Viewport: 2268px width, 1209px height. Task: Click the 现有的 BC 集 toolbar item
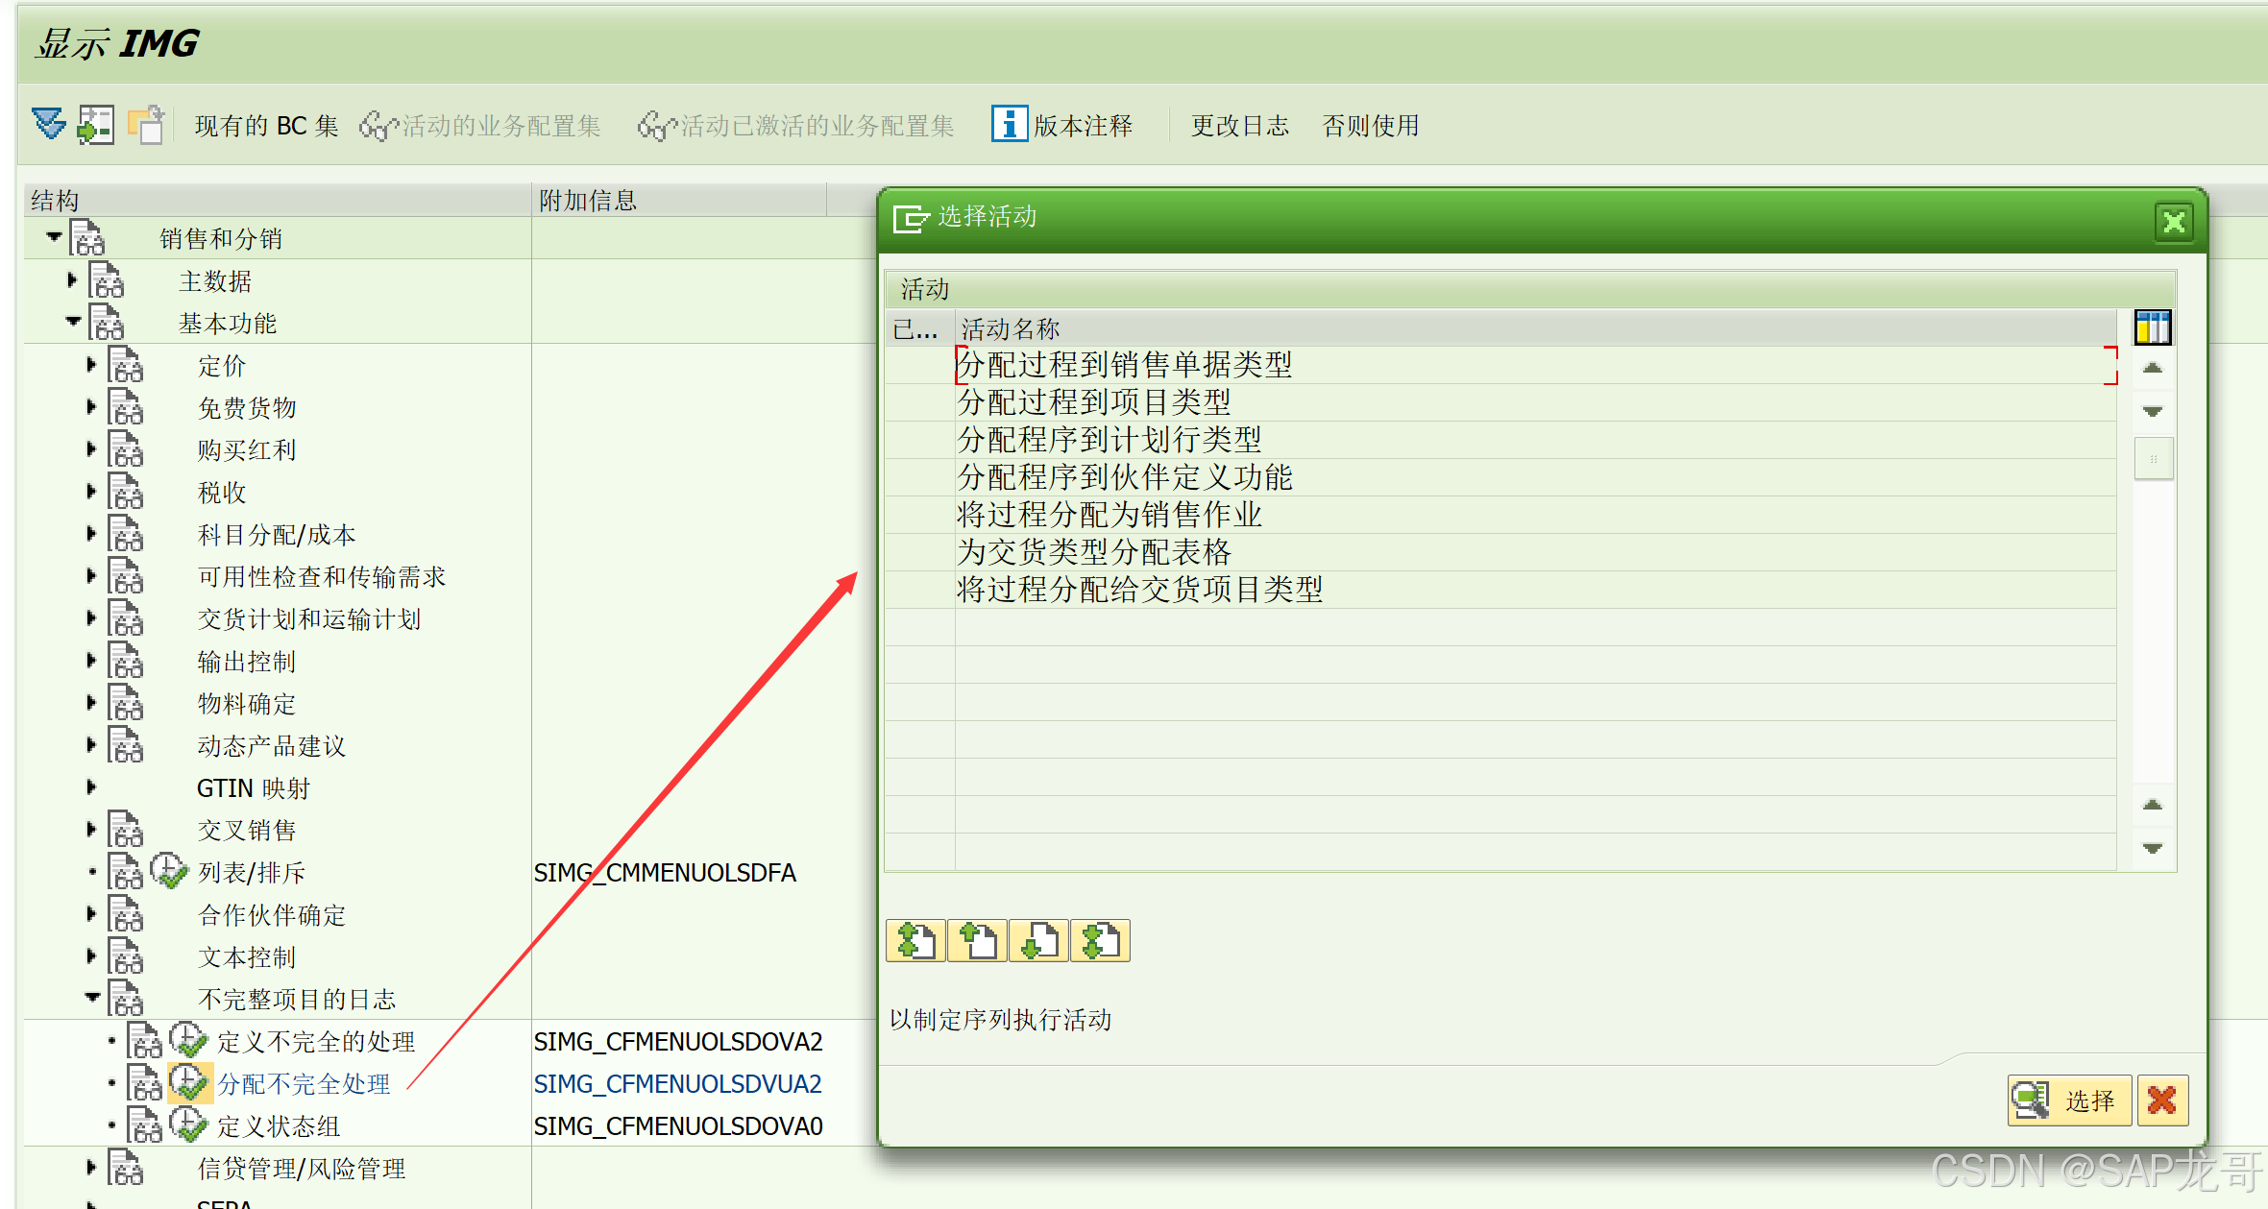[266, 126]
